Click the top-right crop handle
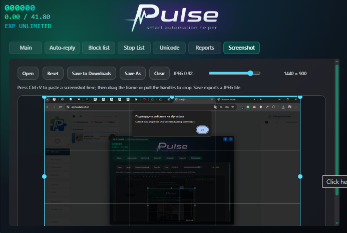The height and width of the screenshot is (233, 347). pyautogui.click(x=300, y=97)
